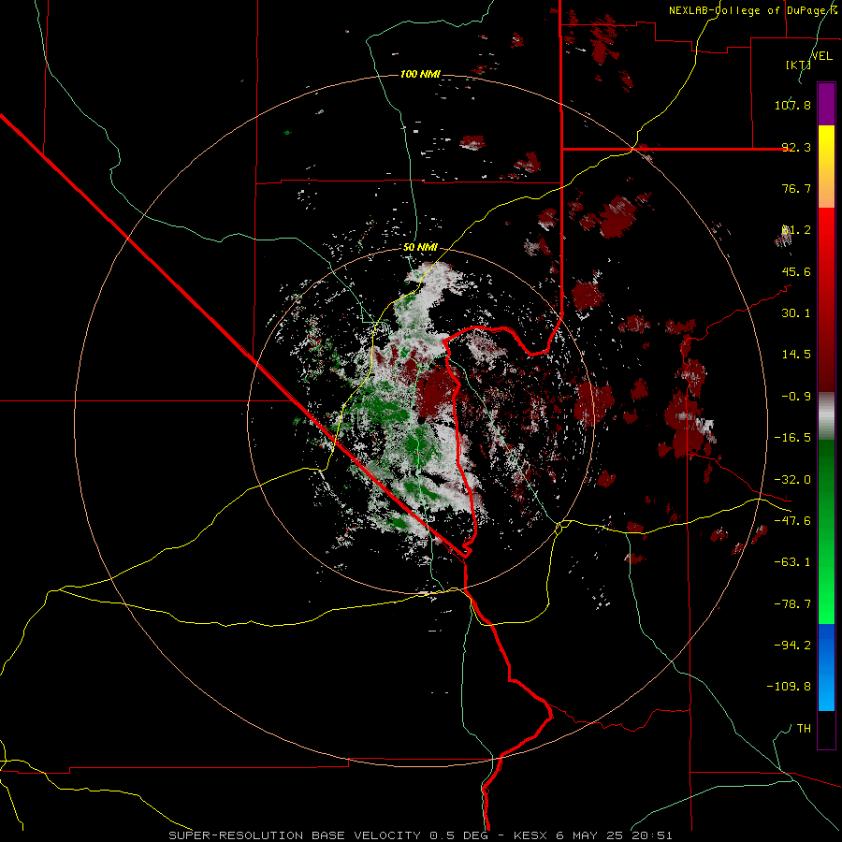Viewport: 842px width, 842px height.
Task: Click the 50 NMI range ring label
Action: click(420, 248)
